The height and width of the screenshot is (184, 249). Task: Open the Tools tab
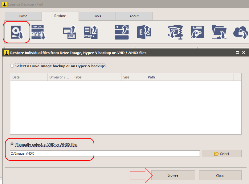click(x=97, y=16)
